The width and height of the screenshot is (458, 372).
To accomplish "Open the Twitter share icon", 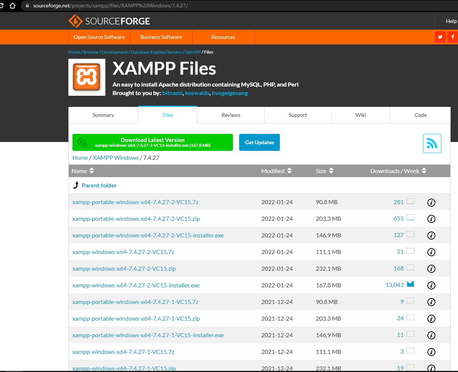I will click(x=440, y=37).
